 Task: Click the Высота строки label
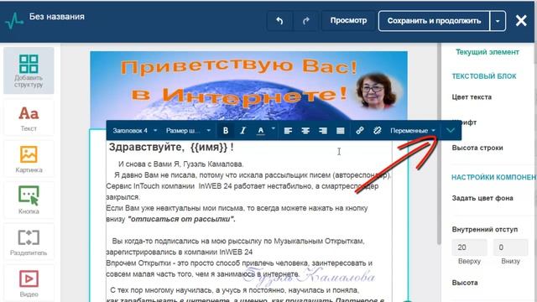click(477, 148)
